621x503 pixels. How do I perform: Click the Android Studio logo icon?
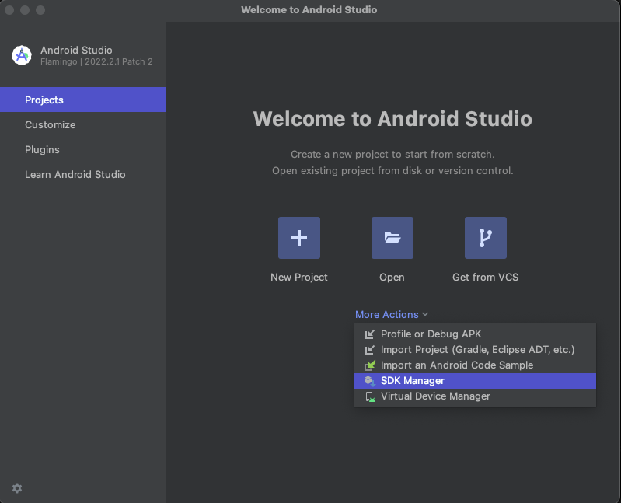(x=22, y=55)
